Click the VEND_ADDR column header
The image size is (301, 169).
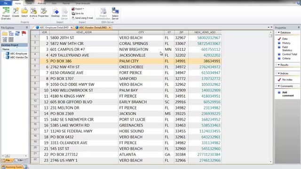coord(84,32)
